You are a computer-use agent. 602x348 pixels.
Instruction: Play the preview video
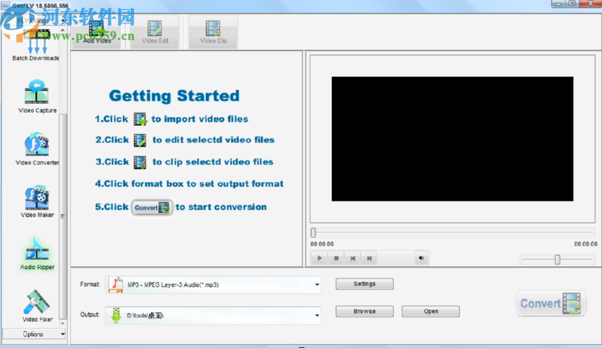tap(320, 259)
